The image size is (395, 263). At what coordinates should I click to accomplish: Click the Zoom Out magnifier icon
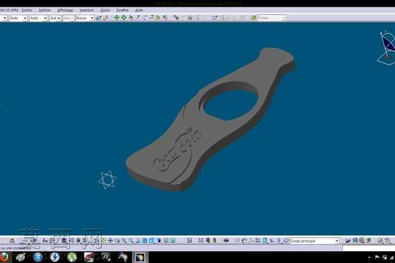[131, 241]
